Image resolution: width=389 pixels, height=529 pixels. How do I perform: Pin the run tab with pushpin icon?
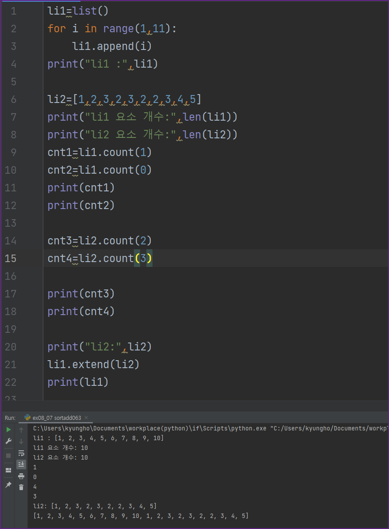[8, 485]
